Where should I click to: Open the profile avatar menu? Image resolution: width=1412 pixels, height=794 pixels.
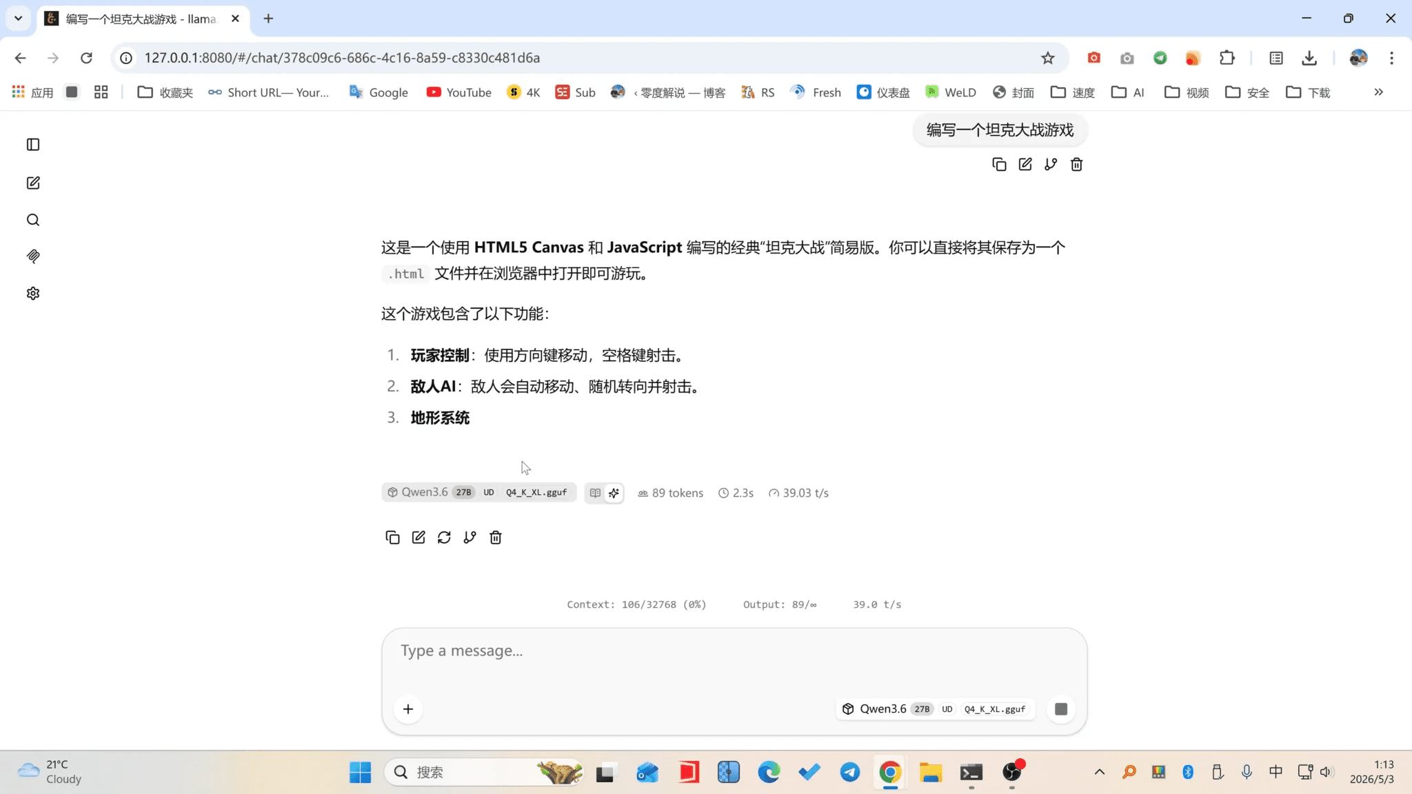point(1358,58)
